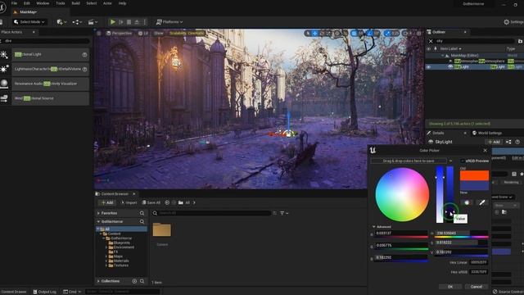Click the green channel value field

pyautogui.click(x=401, y=245)
